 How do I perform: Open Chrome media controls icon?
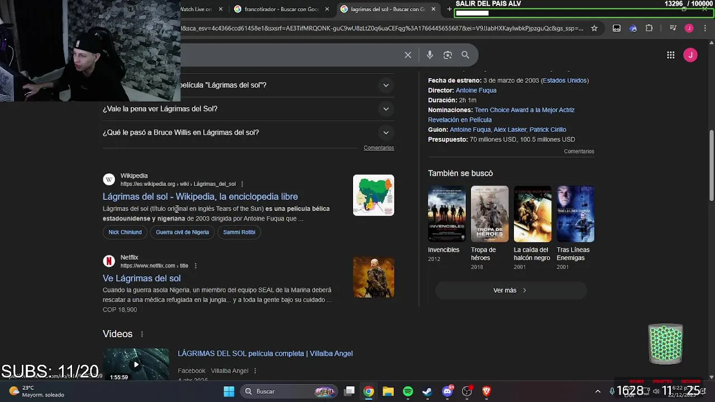point(673,28)
